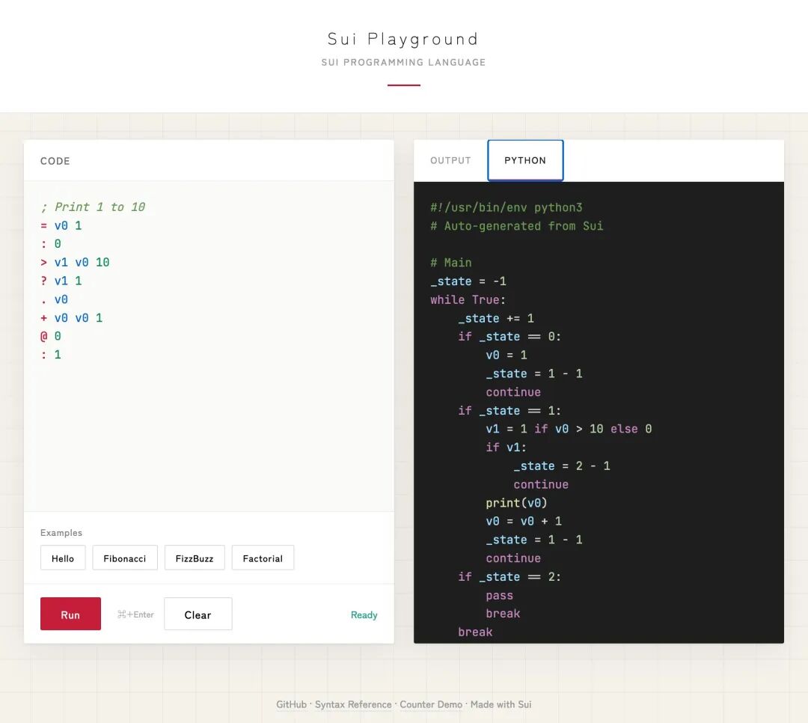This screenshot has width=808, height=723.
Task: Click the Made with Sui link
Action: [x=501, y=704]
